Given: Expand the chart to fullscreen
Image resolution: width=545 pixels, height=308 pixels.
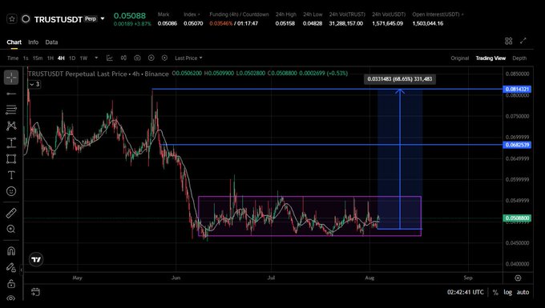Looking at the screenshot, I should click(523, 41).
